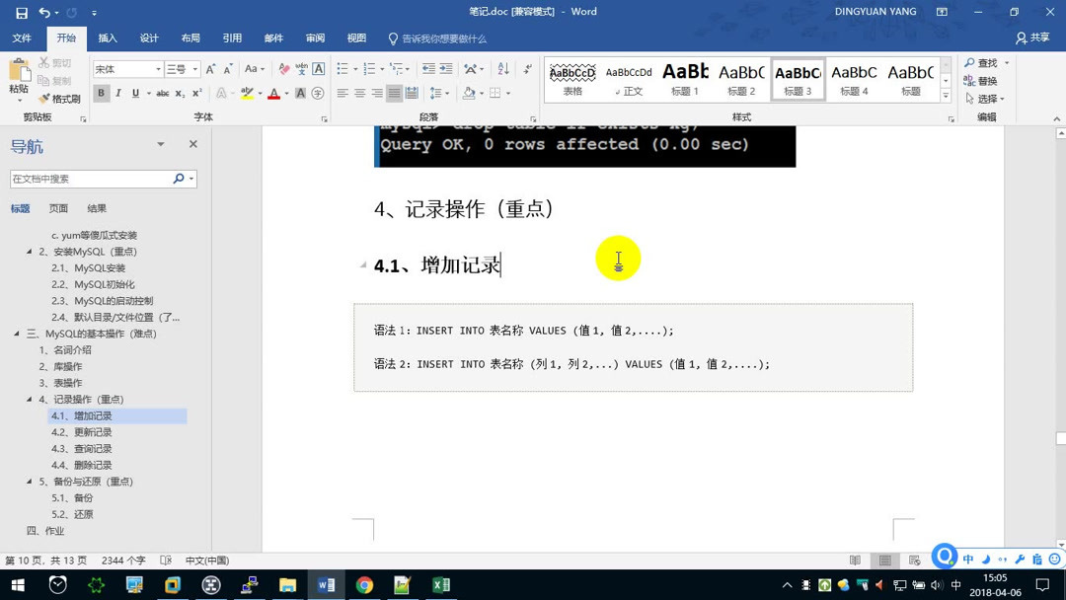Apply center paragraph alignment
The width and height of the screenshot is (1066, 600).
point(358,93)
